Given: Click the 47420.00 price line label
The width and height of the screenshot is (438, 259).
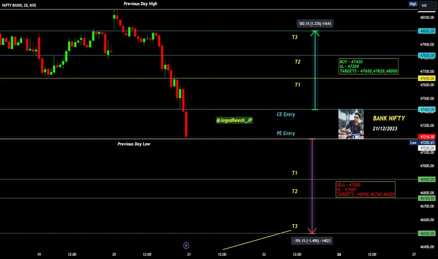Looking at the screenshot, I should (427, 109).
